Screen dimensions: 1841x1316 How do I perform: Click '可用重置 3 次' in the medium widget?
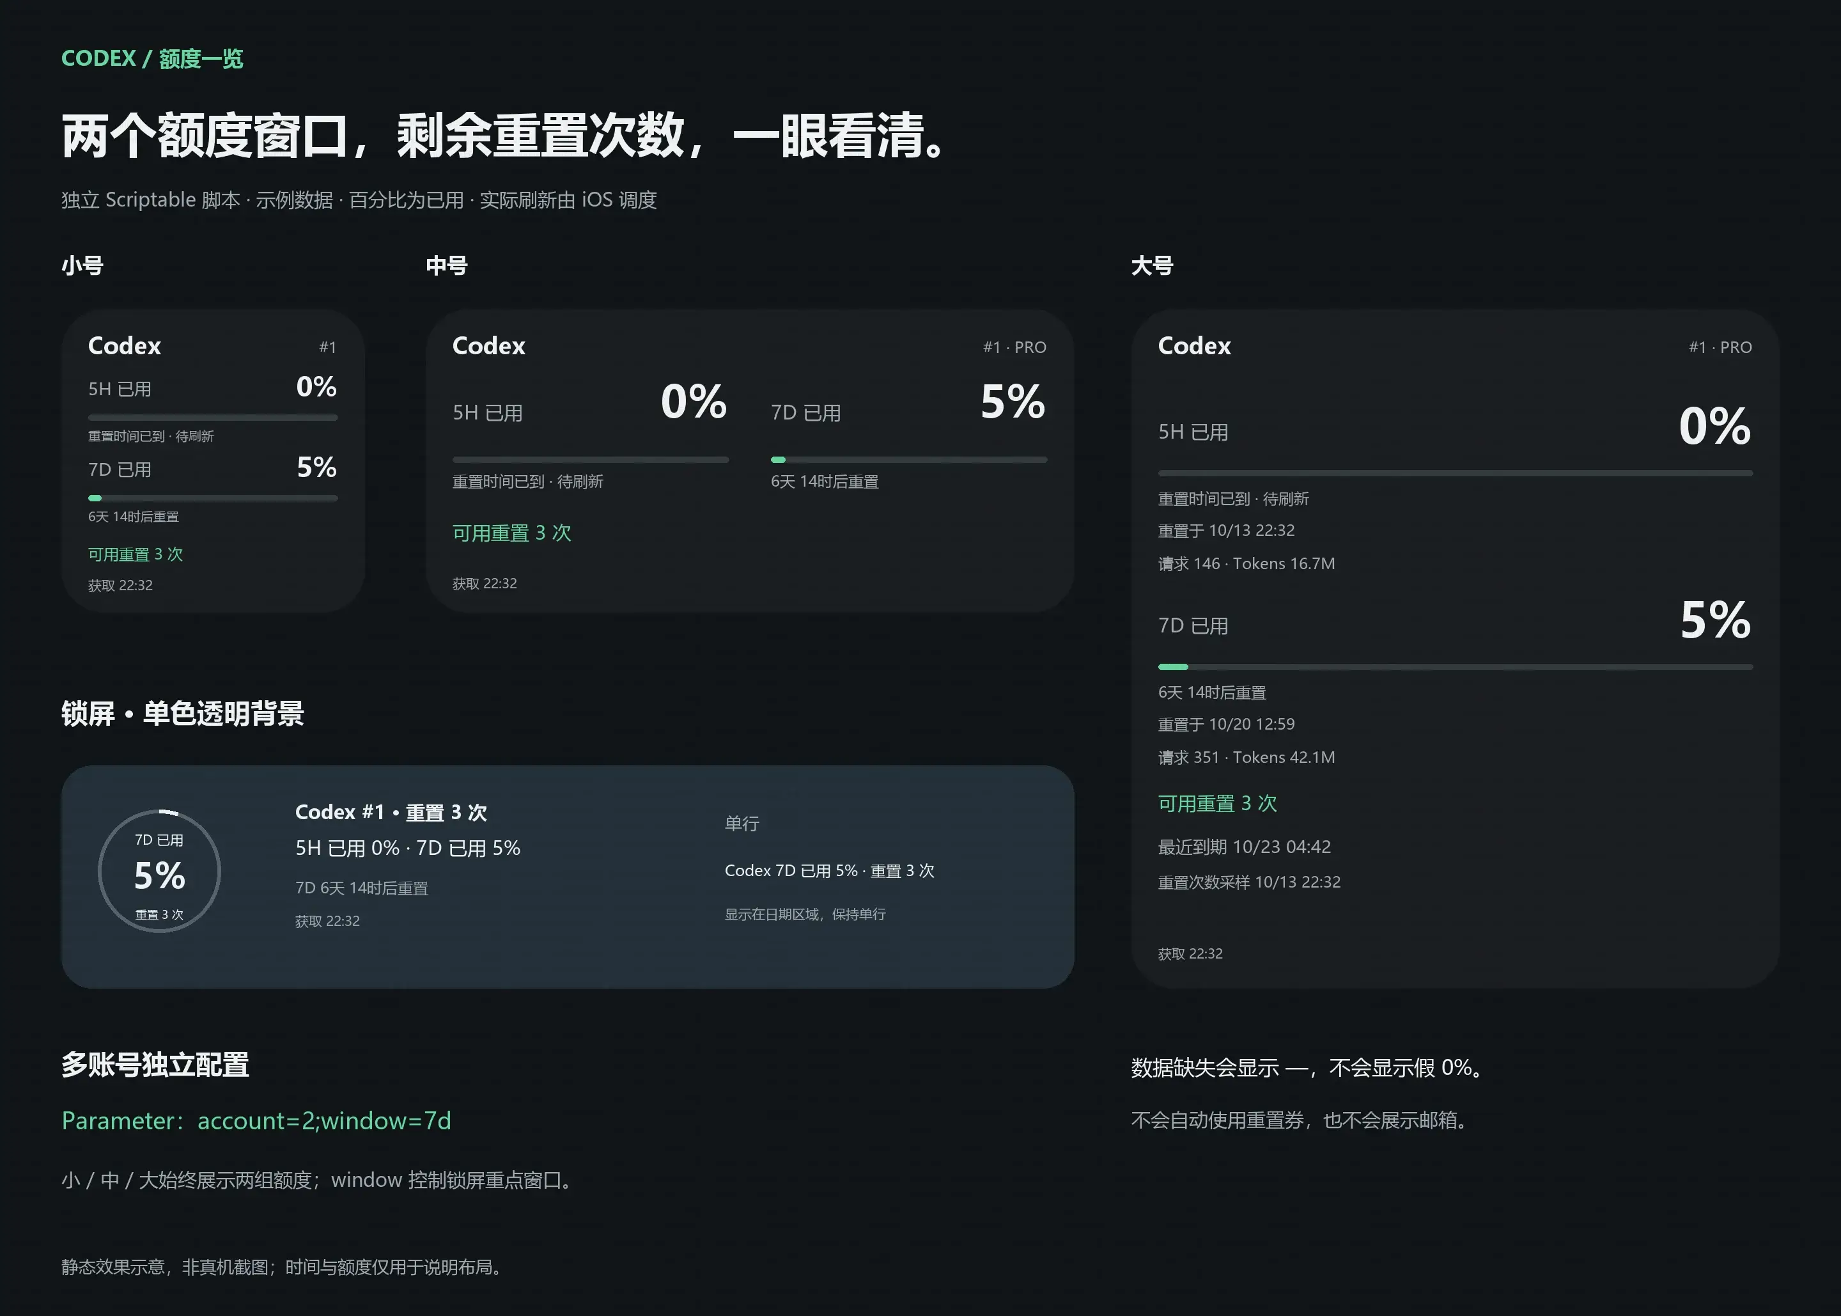click(x=512, y=533)
